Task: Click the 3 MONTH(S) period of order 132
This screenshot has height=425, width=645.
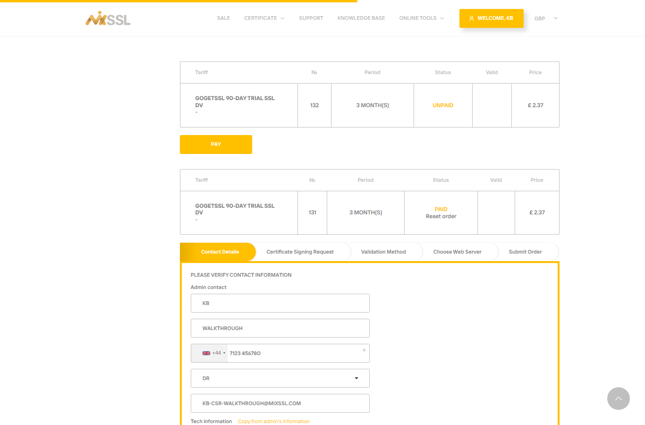Action: pos(373,105)
